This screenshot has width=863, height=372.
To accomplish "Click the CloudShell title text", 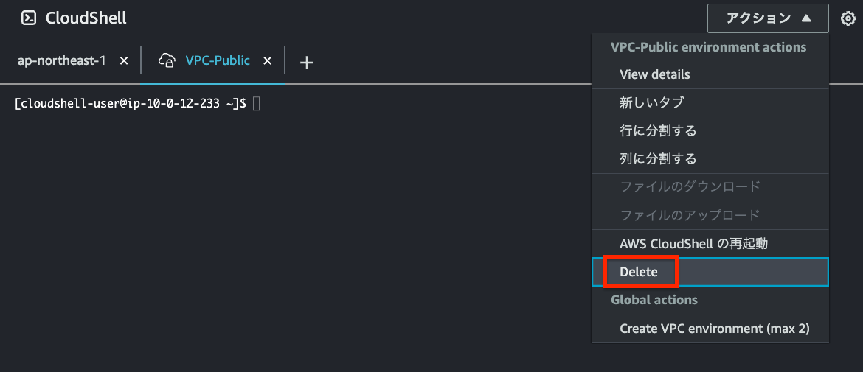I will 86,18.
